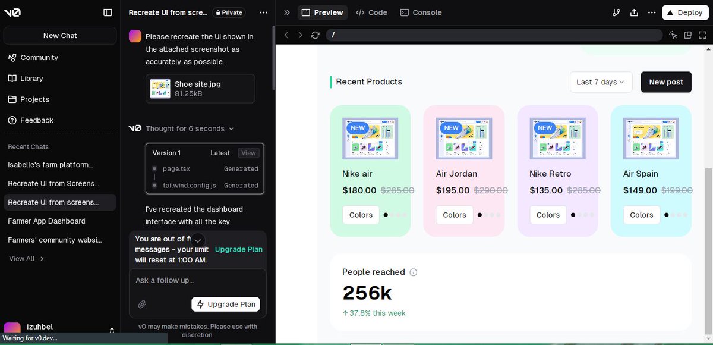Expand the Thought for 6 seconds section
Image resolution: width=713 pixels, height=345 pixels.
pyautogui.click(x=190, y=128)
